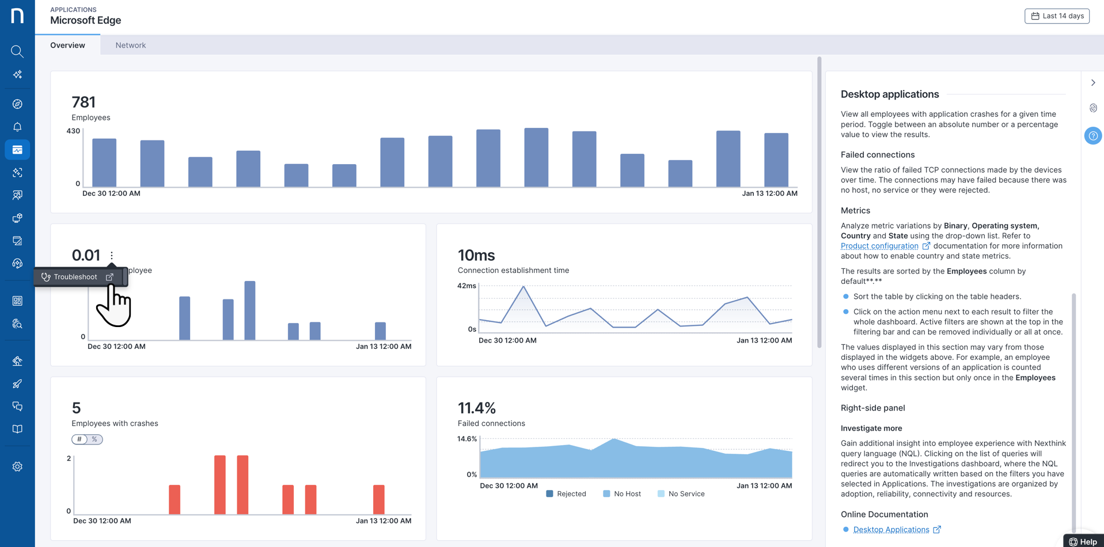
Task: Click the No Host legend color swatch
Action: pyautogui.click(x=606, y=494)
